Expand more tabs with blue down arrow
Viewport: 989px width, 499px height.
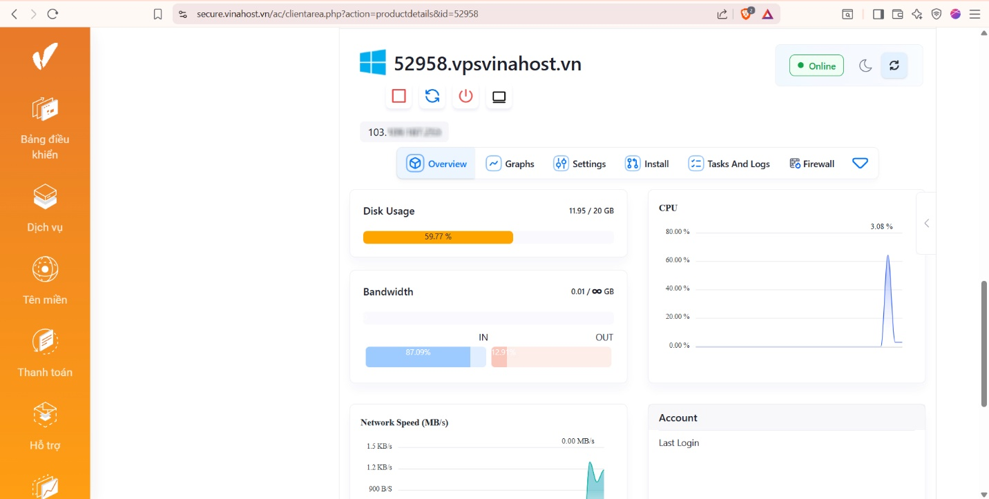coord(860,164)
